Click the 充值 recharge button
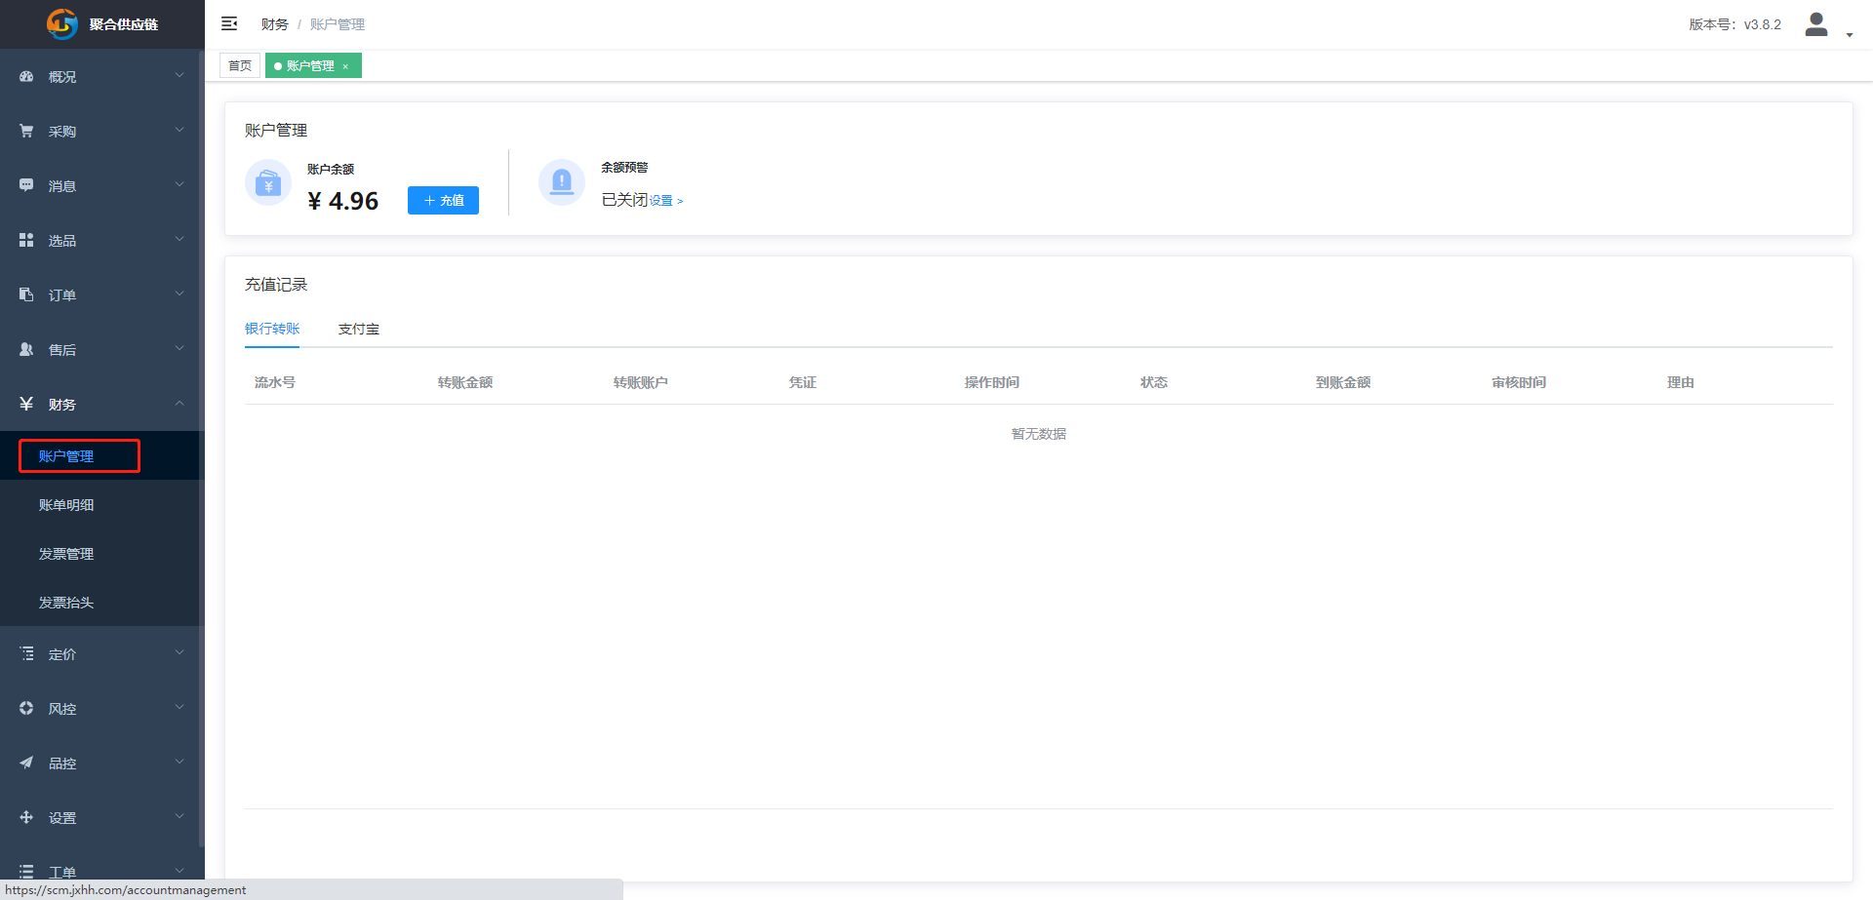The height and width of the screenshot is (900, 1873). (x=443, y=200)
